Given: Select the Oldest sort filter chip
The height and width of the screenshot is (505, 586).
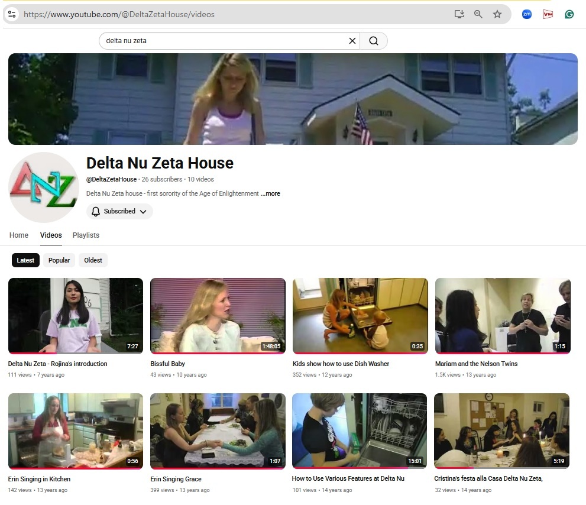Looking at the screenshot, I should click(93, 260).
